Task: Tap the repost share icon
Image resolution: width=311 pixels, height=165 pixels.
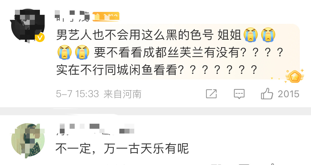Action: pos(211,94)
